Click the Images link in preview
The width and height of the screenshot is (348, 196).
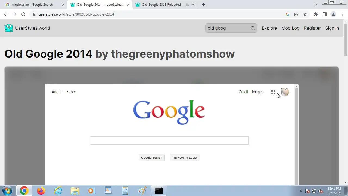point(257,92)
